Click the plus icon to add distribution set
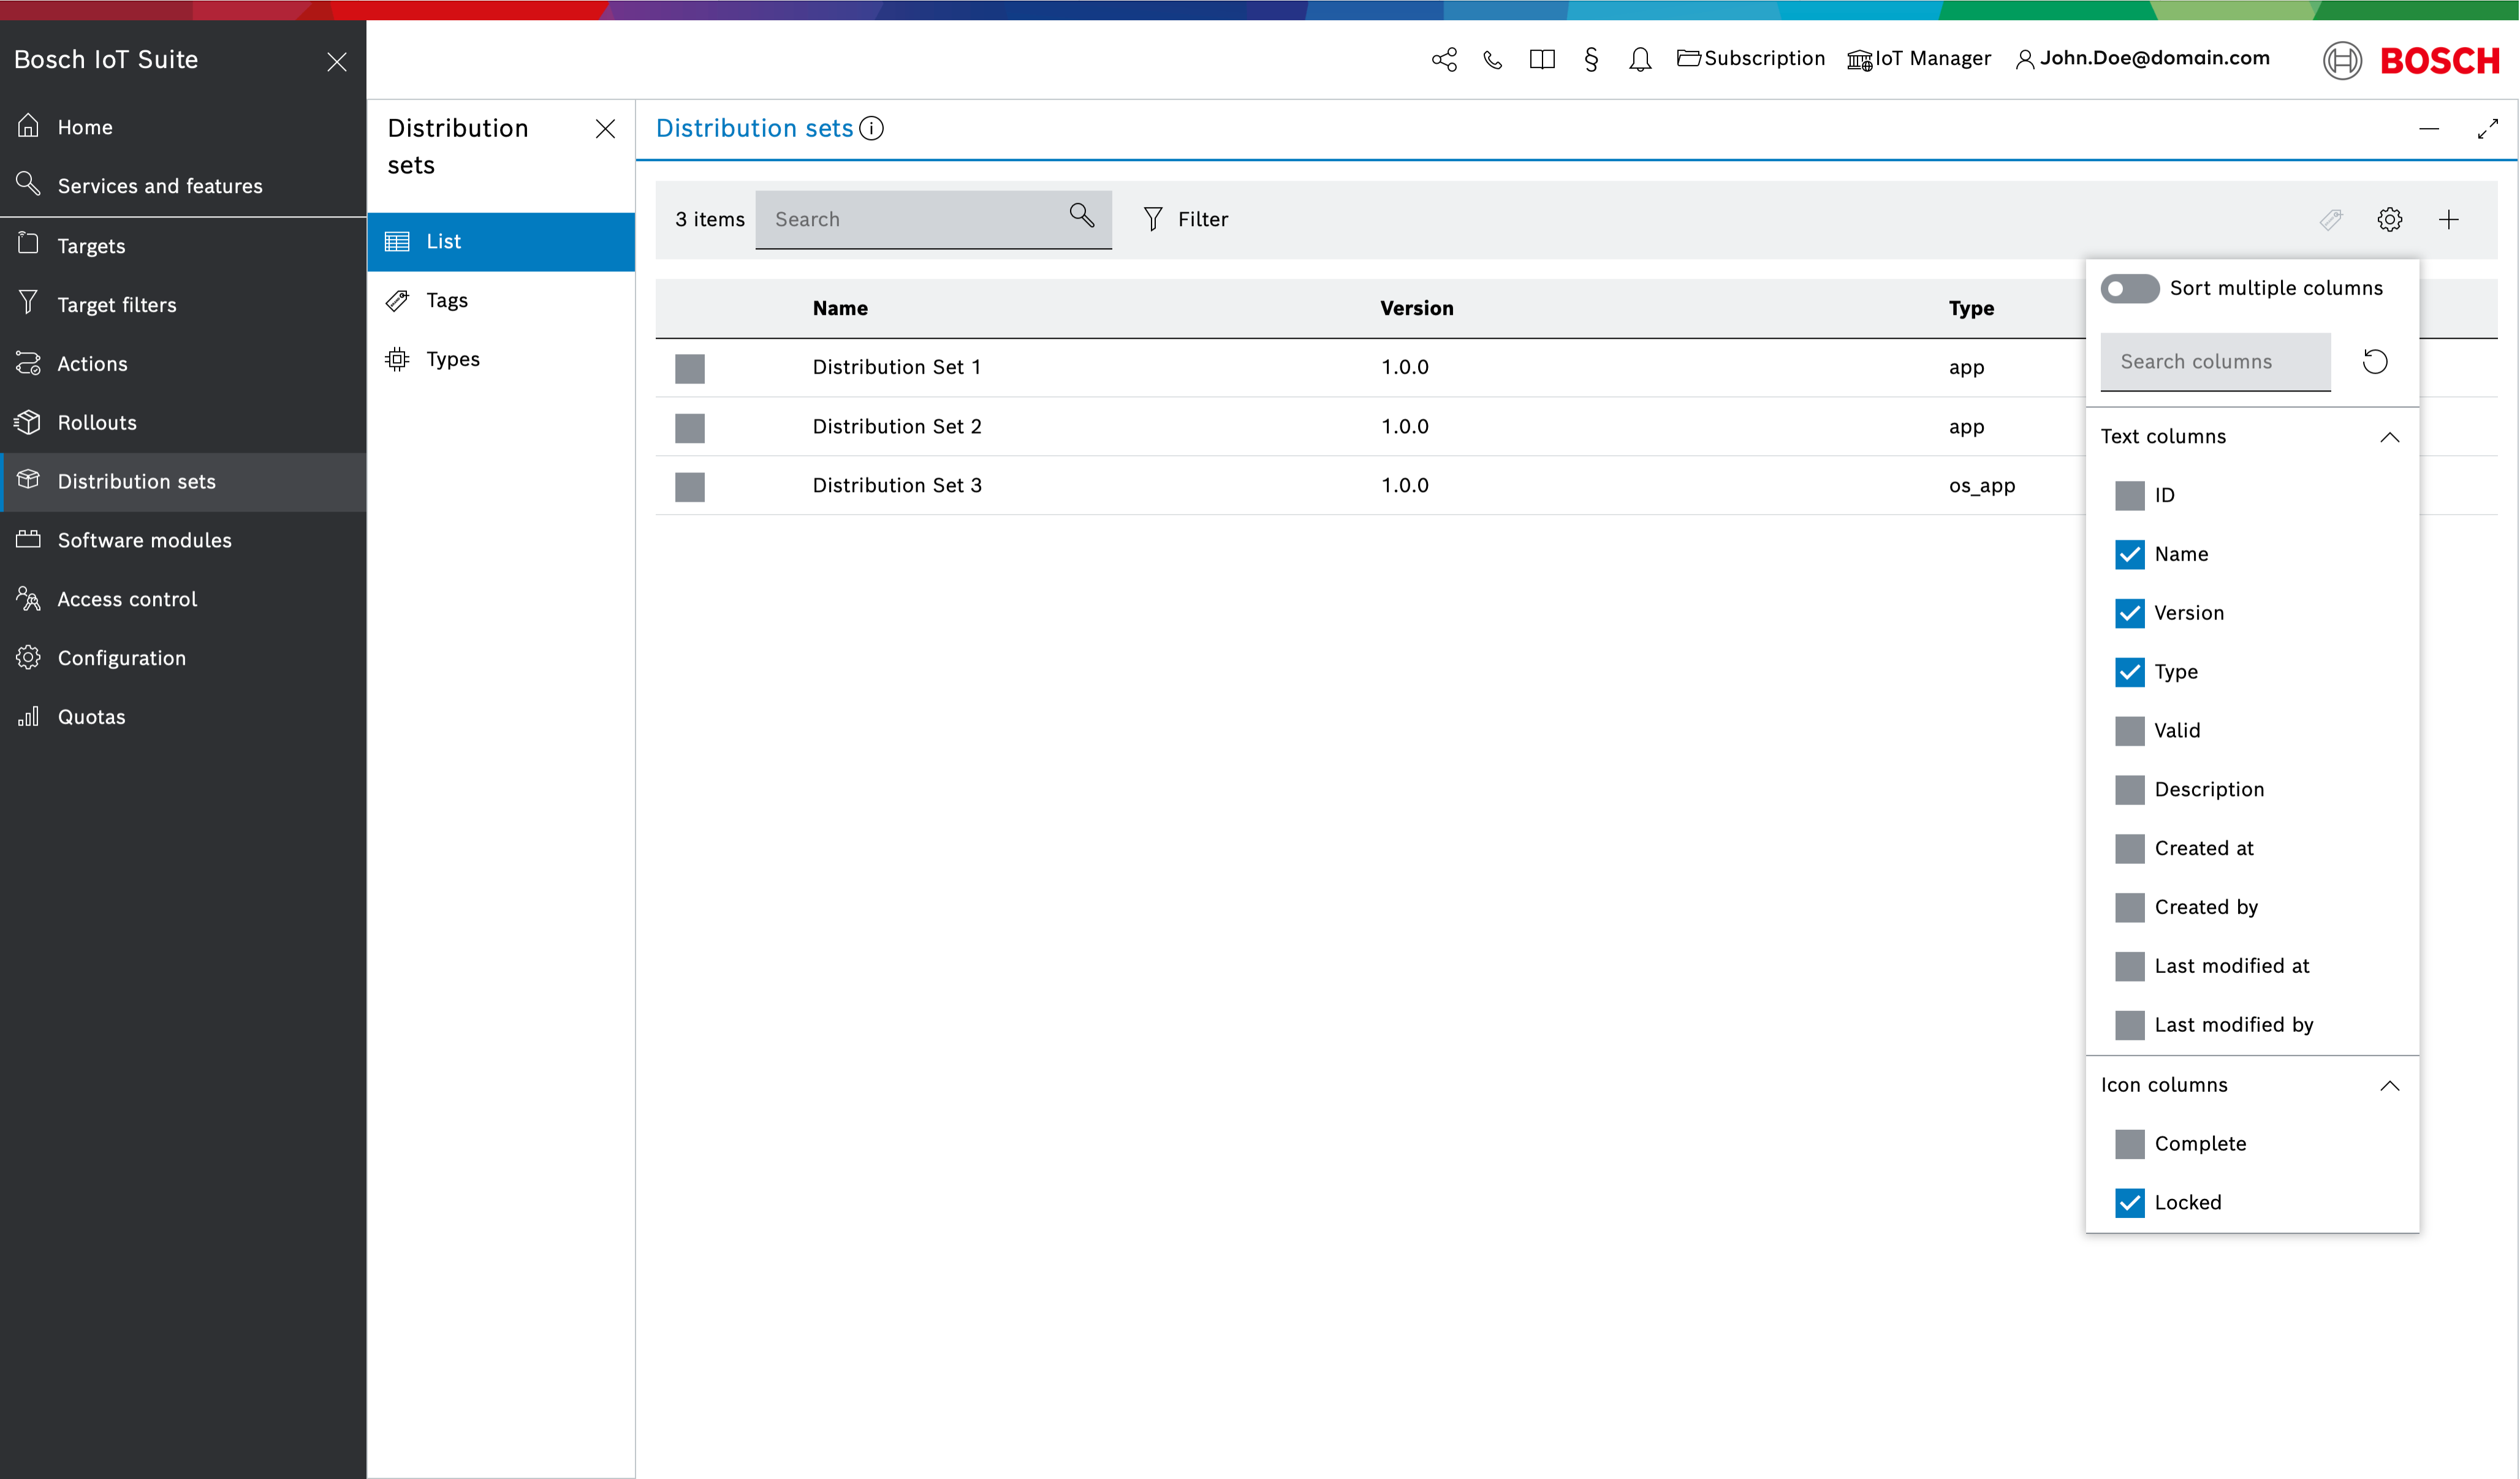Image resolution: width=2520 pixels, height=1479 pixels. tap(2449, 219)
